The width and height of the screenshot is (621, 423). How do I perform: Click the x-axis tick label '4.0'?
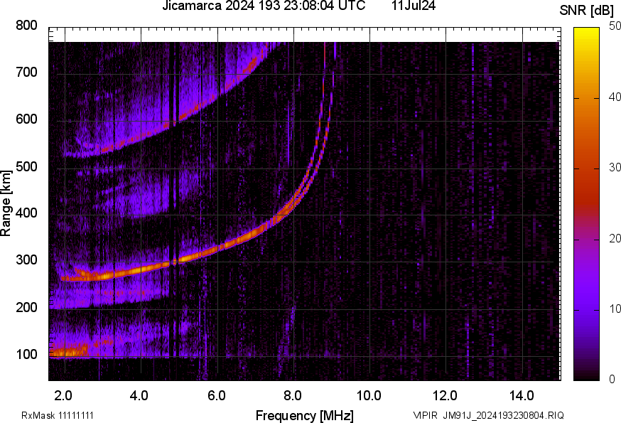[139, 395]
